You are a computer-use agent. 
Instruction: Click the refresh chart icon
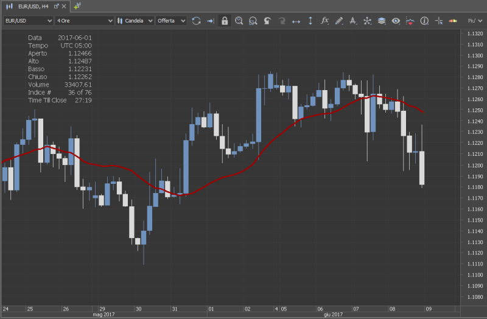click(x=196, y=21)
